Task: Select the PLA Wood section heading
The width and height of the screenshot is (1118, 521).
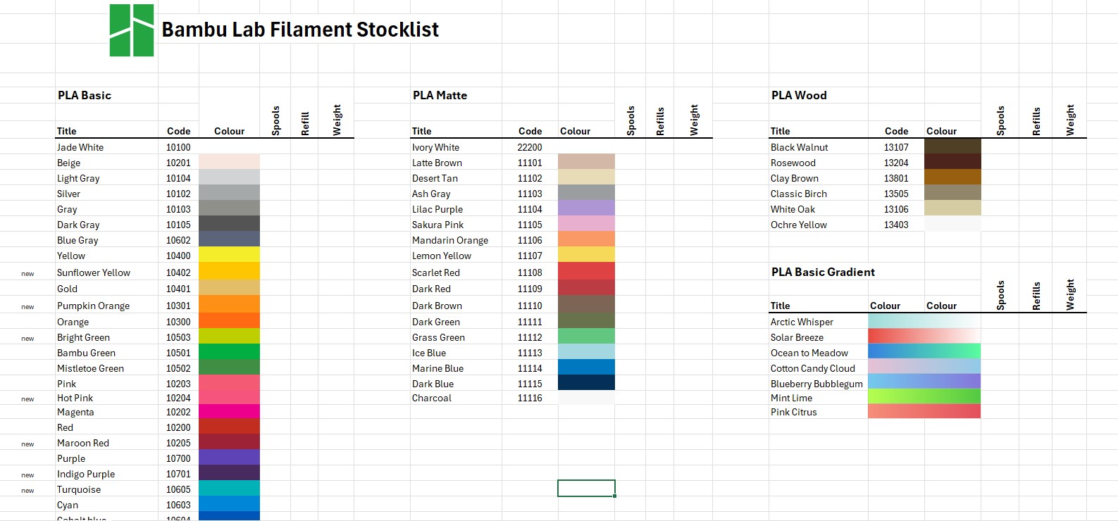Action: 799,96
